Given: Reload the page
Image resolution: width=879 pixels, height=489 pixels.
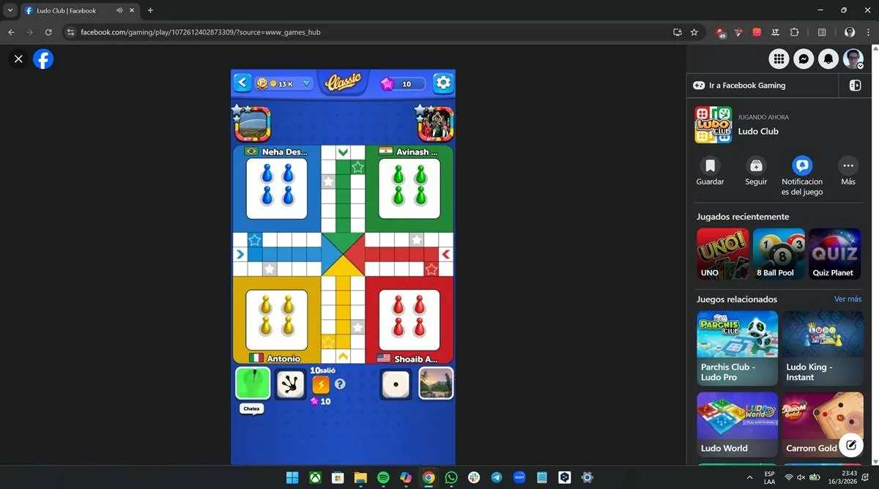Looking at the screenshot, I should (48, 32).
